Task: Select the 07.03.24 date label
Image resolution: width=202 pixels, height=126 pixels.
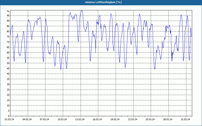Action: (44, 119)
